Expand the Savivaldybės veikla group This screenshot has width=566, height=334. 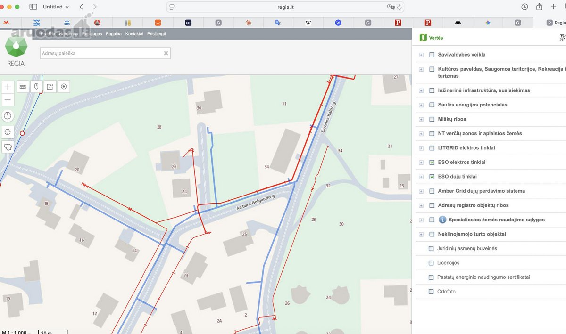[x=421, y=55]
